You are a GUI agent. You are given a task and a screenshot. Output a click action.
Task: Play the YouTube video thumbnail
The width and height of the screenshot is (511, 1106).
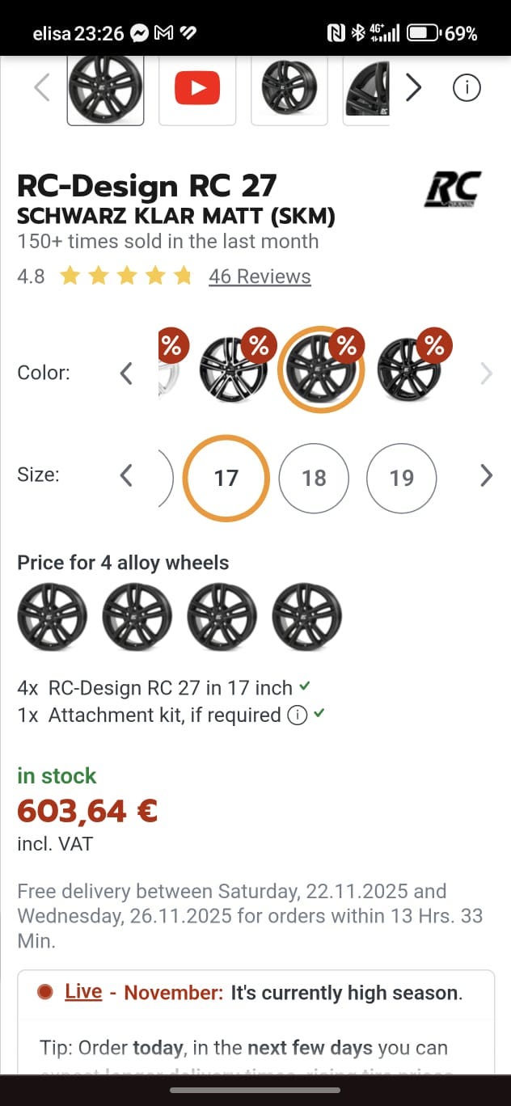[x=197, y=88]
